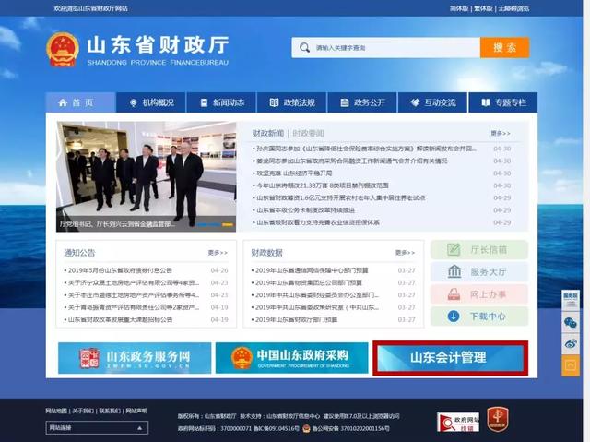The width and height of the screenshot is (590, 442).
Task: Click 更多>> in the 财政新闻 panel
Action: [x=501, y=133]
